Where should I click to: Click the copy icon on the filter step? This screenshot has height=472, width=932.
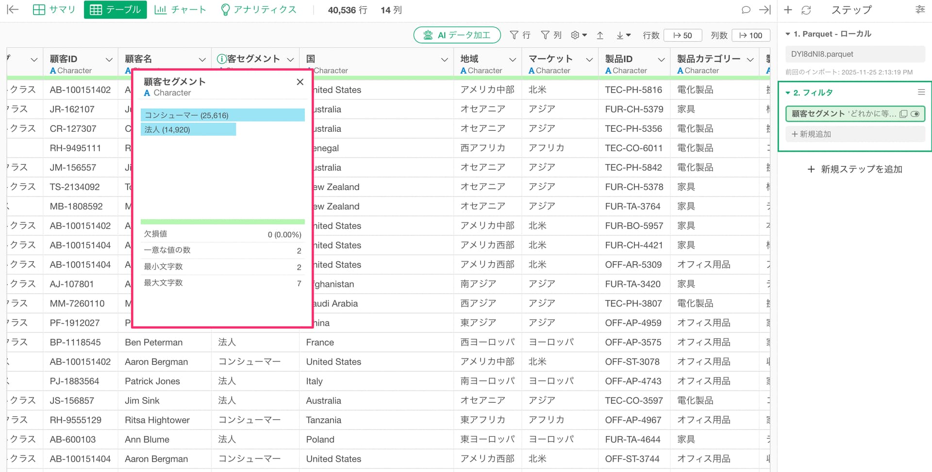coord(903,114)
